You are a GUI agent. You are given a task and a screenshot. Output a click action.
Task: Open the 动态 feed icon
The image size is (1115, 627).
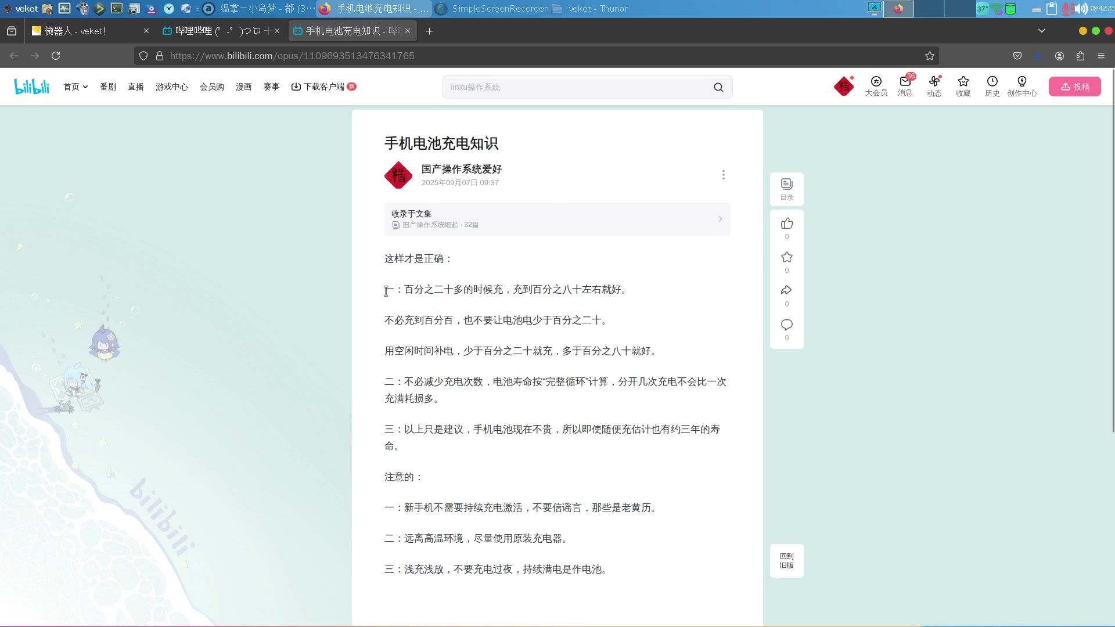pyautogui.click(x=934, y=87)
